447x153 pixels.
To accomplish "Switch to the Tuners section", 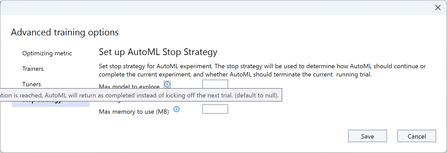I will pos(31,84).
